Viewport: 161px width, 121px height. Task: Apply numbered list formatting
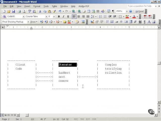click(101, 16)
